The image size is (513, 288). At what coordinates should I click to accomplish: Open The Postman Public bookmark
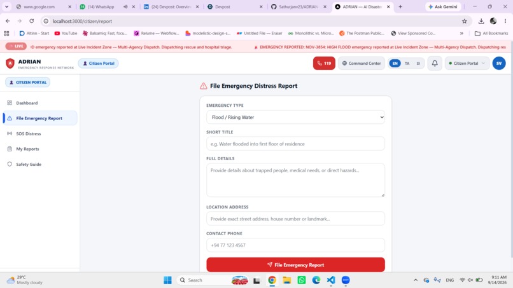[x=362, y=33]
